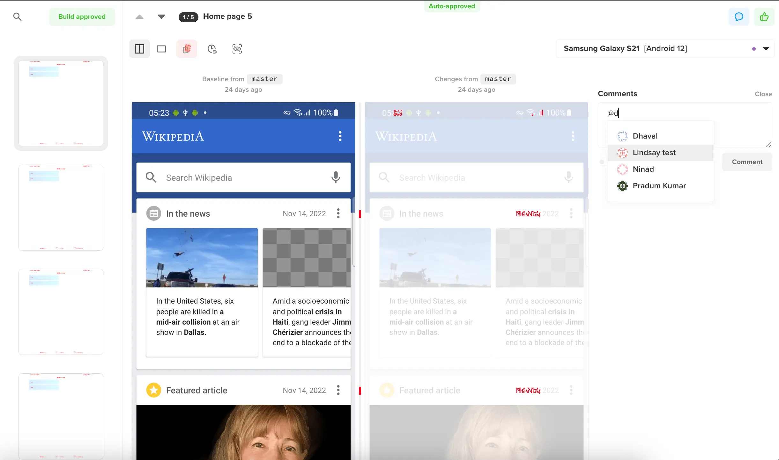Expand Samsung Galaxy S21 device dropdown
The height and width of the screenshot is (460, 779).
pyautogui.click(x=766, y=49)
